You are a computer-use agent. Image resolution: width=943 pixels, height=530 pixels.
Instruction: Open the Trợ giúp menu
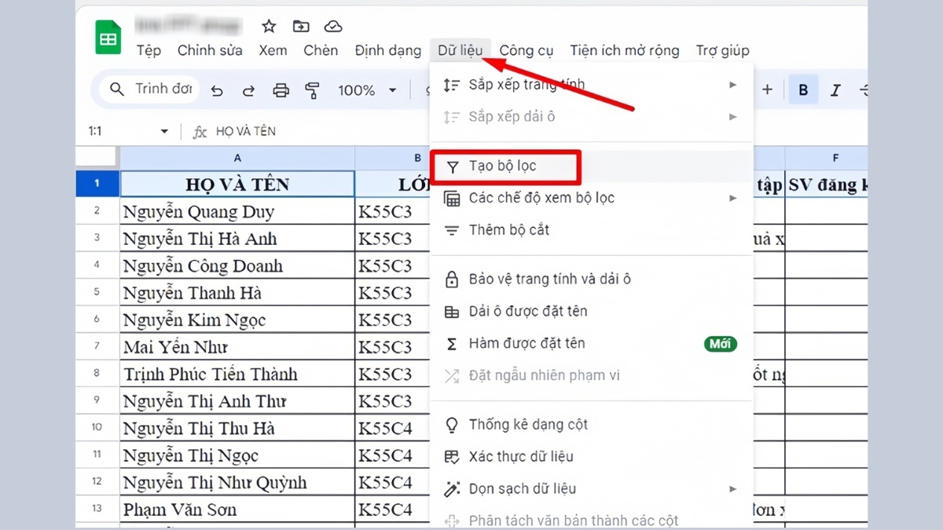722,50
